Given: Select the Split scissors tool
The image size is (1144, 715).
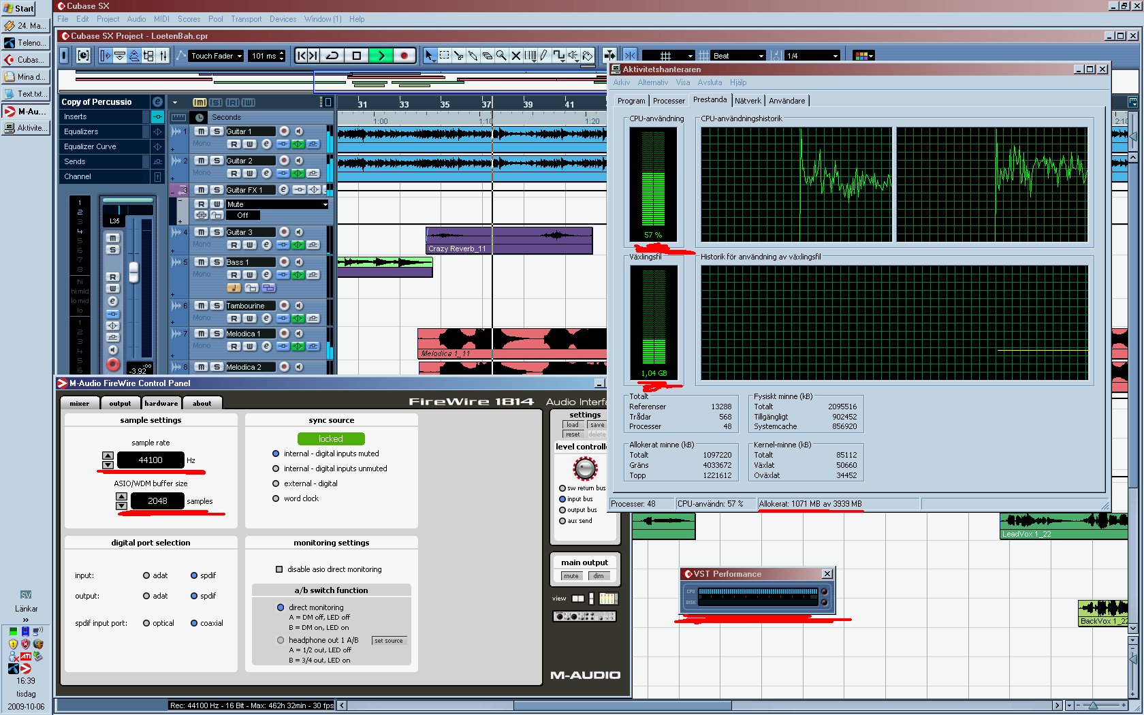Looking at the screenshot, I should coord(458,56).
